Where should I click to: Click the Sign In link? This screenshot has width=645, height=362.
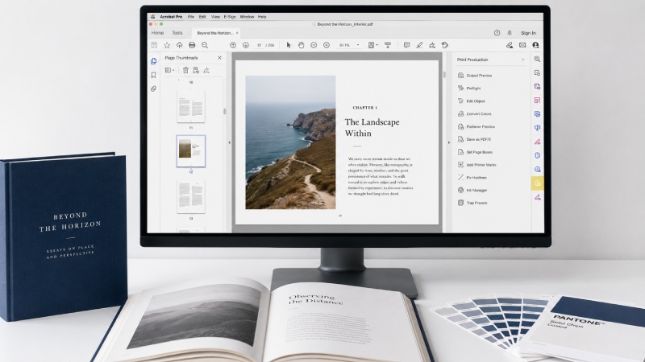pos(528,33)
